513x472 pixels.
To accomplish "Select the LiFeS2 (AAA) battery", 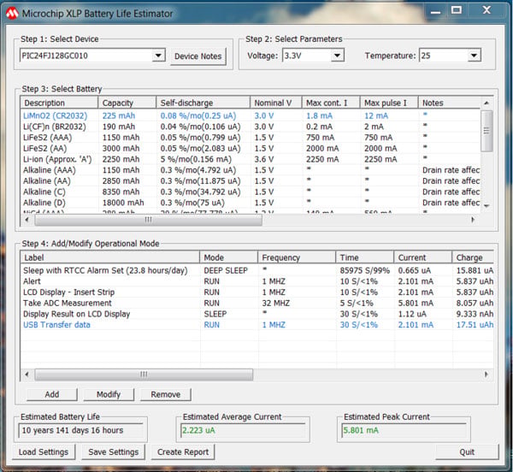I will [251, 138].
